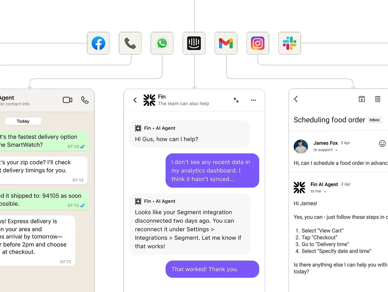Viewport: 388px width, 292px height.
Task: Click 'The team can also help' subtitle
Action: click(x=184, y=103)
